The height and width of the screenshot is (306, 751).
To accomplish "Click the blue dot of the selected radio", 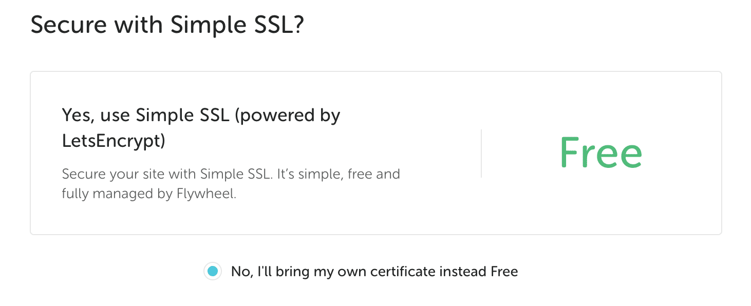I will 213,271.
